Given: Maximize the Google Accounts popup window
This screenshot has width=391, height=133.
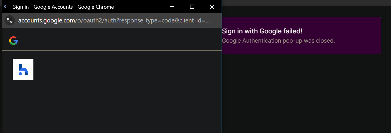Looking at the screenshot, I should (x=192, y=7).
